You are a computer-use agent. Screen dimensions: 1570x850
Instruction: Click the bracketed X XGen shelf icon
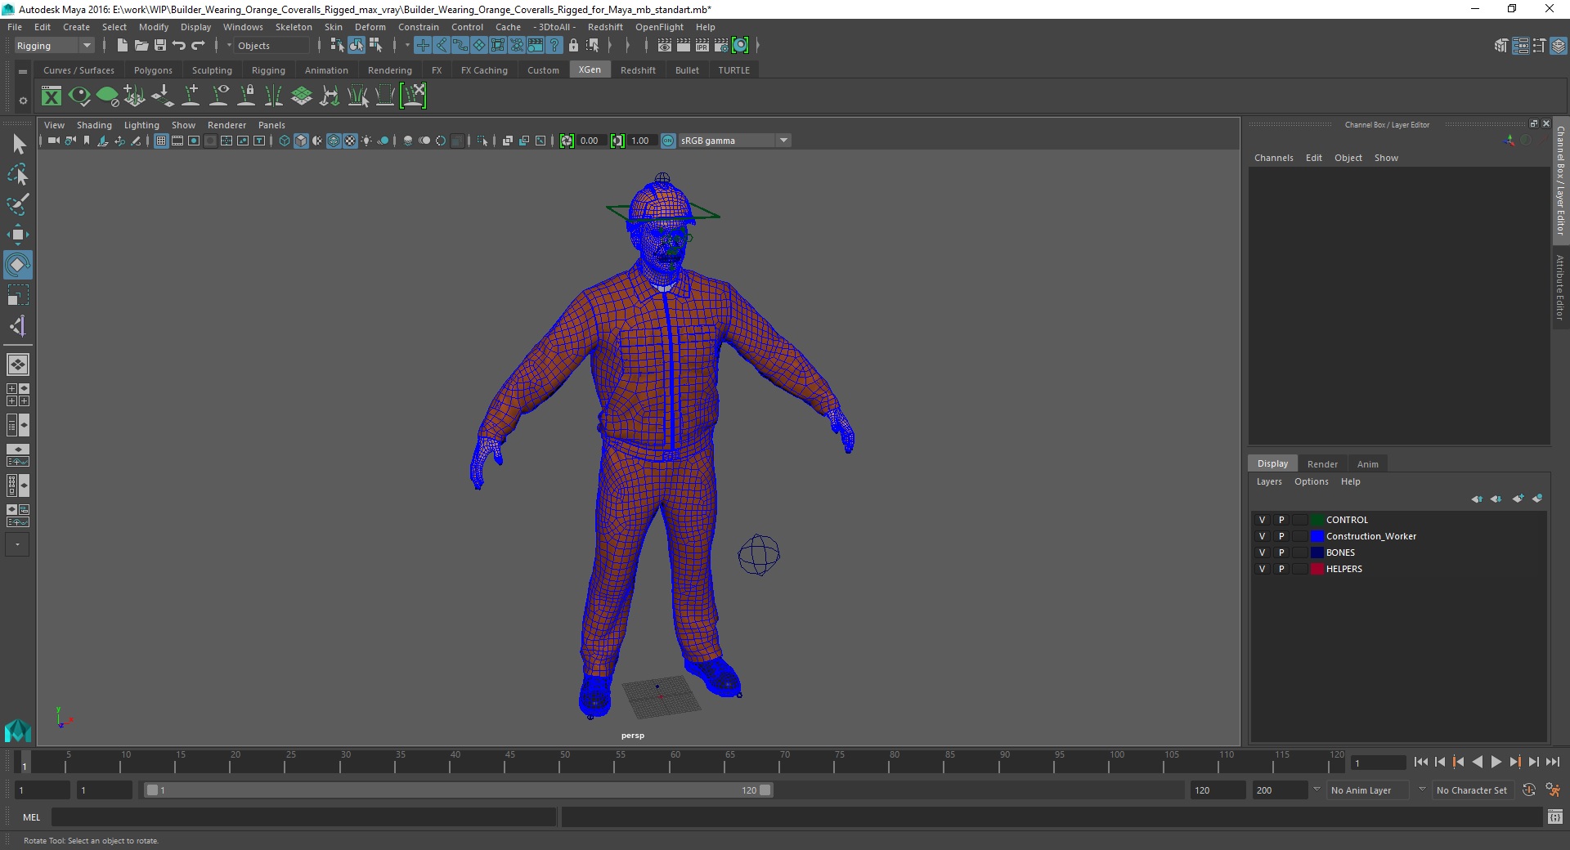414,96
